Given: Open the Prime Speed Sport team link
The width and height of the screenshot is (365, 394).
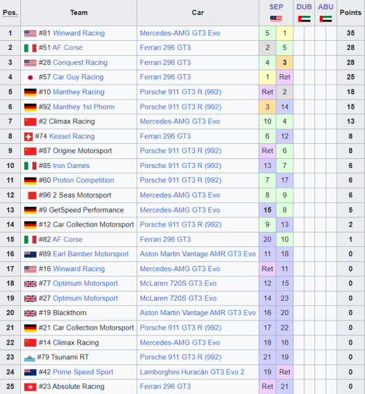Looking at the screenshot, I should tap(83, 372).
